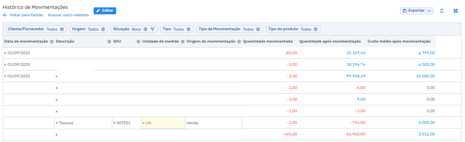
Task: Click Quantidade após movimentação column header
Action: pyautogui.click(x=330, y=42)
